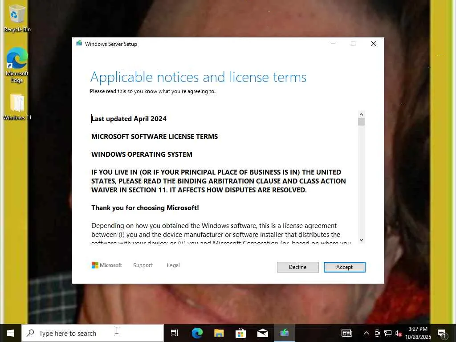Click the license text scrollbar thumb

tap(361, 122)
